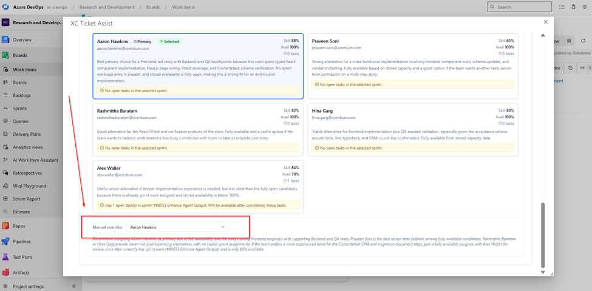The width and height of the screenshot is (592, 291).
Task: Click Rashmitha Baratam's no open tasks notice
Action: tap(198, 148)
